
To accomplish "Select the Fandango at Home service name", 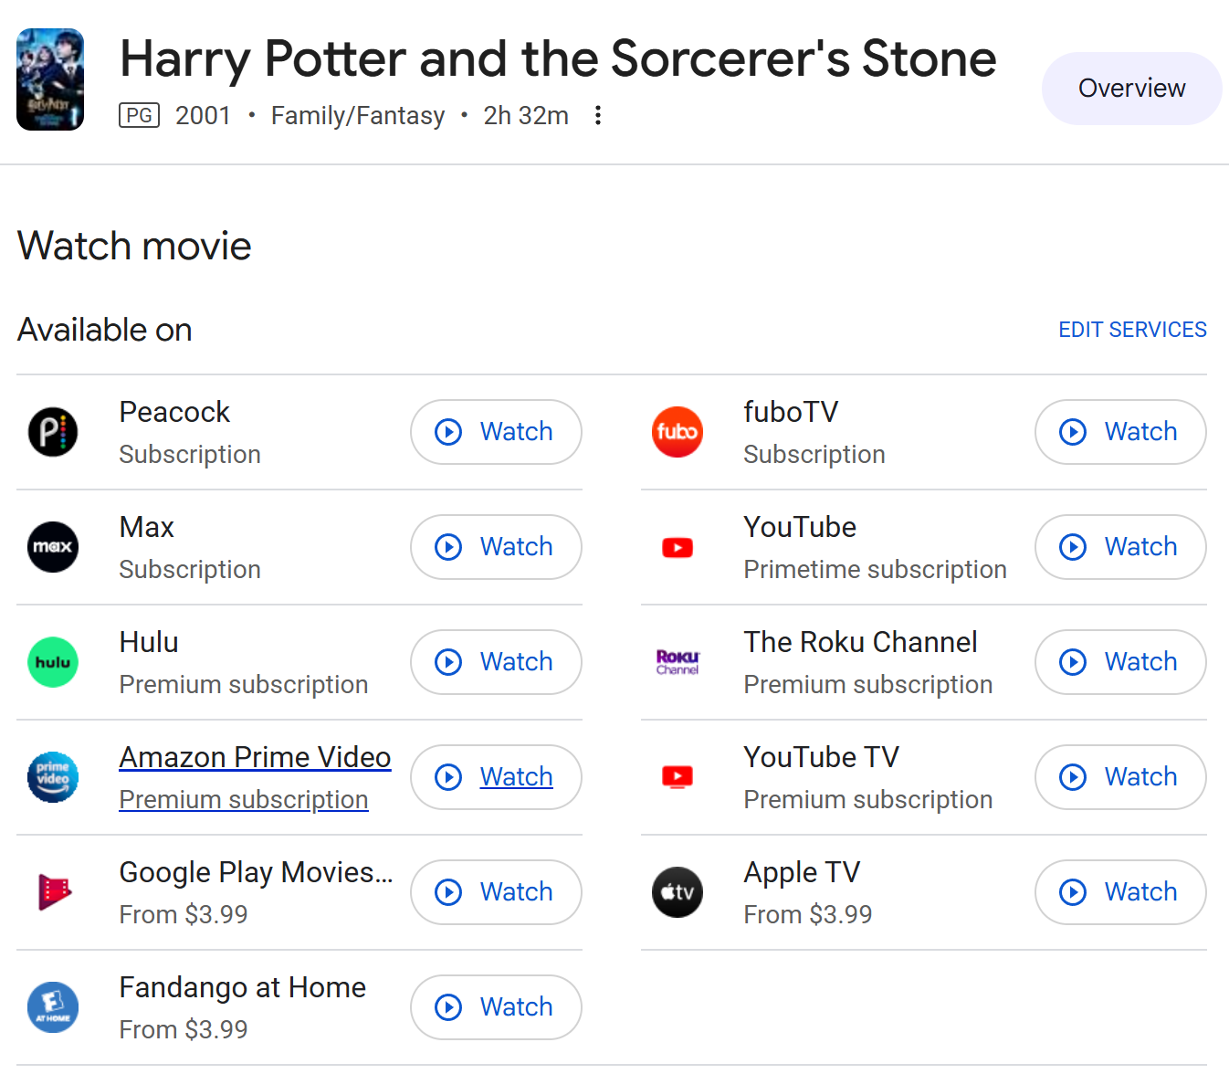I will click(242, 987).
